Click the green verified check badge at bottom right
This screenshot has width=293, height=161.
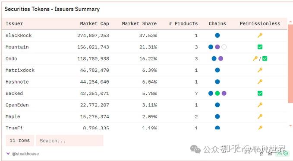pyautogui.click(x=286, y=153)
